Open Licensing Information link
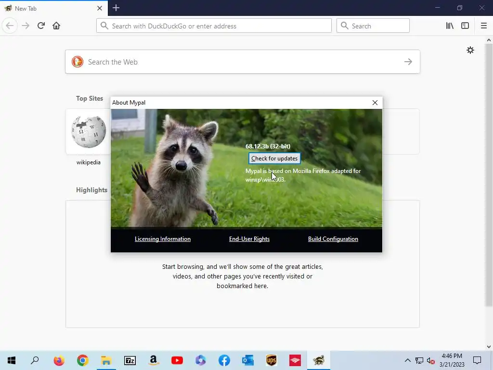The image size is (493, 370). (163, 239)
